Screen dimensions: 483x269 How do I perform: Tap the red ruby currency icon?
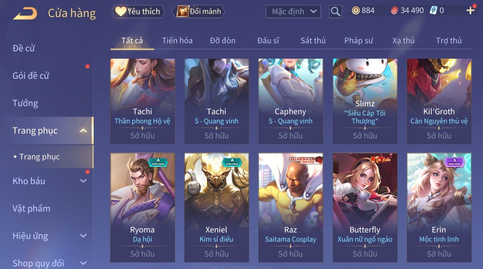click(394, 11)
